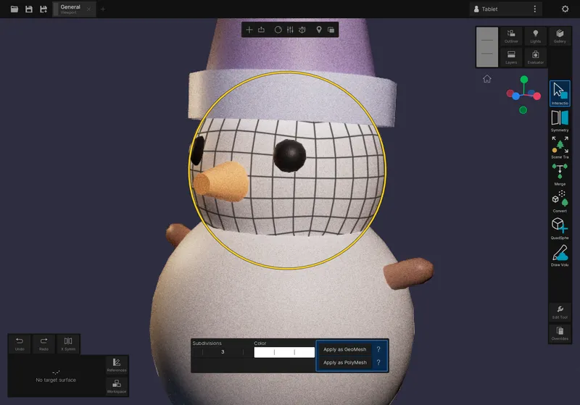The image size is (580, 405).
Task: Reset view with the home icon
Action: coord(487,79)
